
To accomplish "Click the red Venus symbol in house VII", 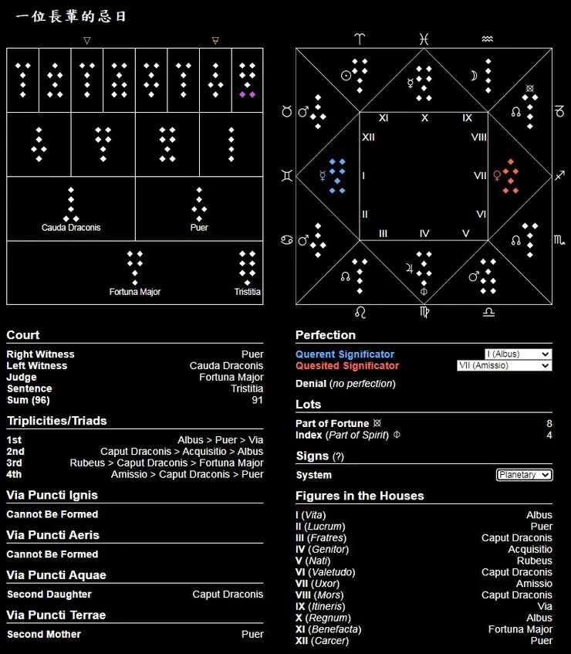I will [x=497, y=175].
